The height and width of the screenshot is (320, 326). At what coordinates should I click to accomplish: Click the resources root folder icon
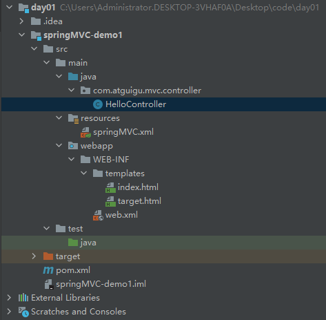[x=73, y=118]
